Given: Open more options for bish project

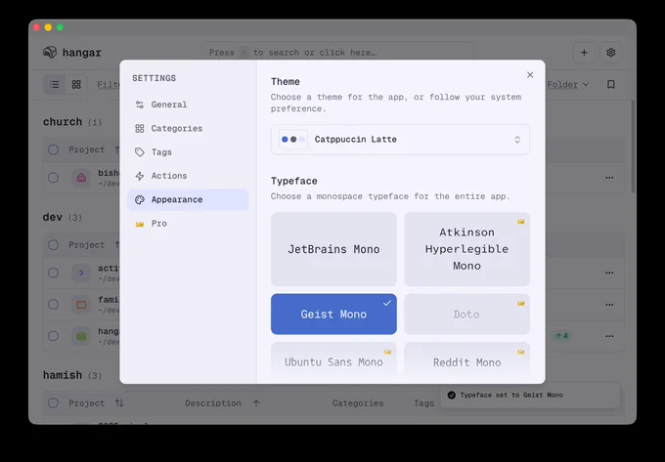Looking at the screenshot, I should point(609,178).
